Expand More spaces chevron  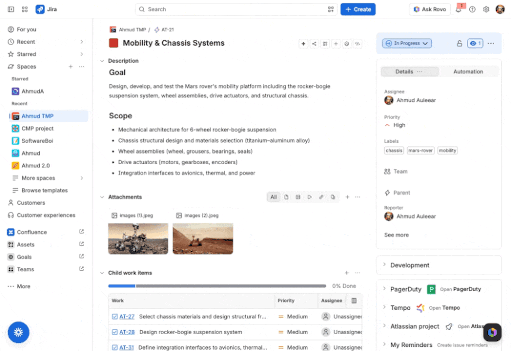tap(81, 178)
